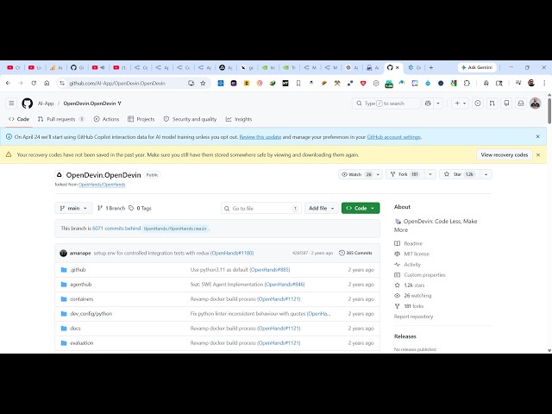Open 'Review this update' link
The width and height of the screenshot is (552, 414).
(260, 137)
